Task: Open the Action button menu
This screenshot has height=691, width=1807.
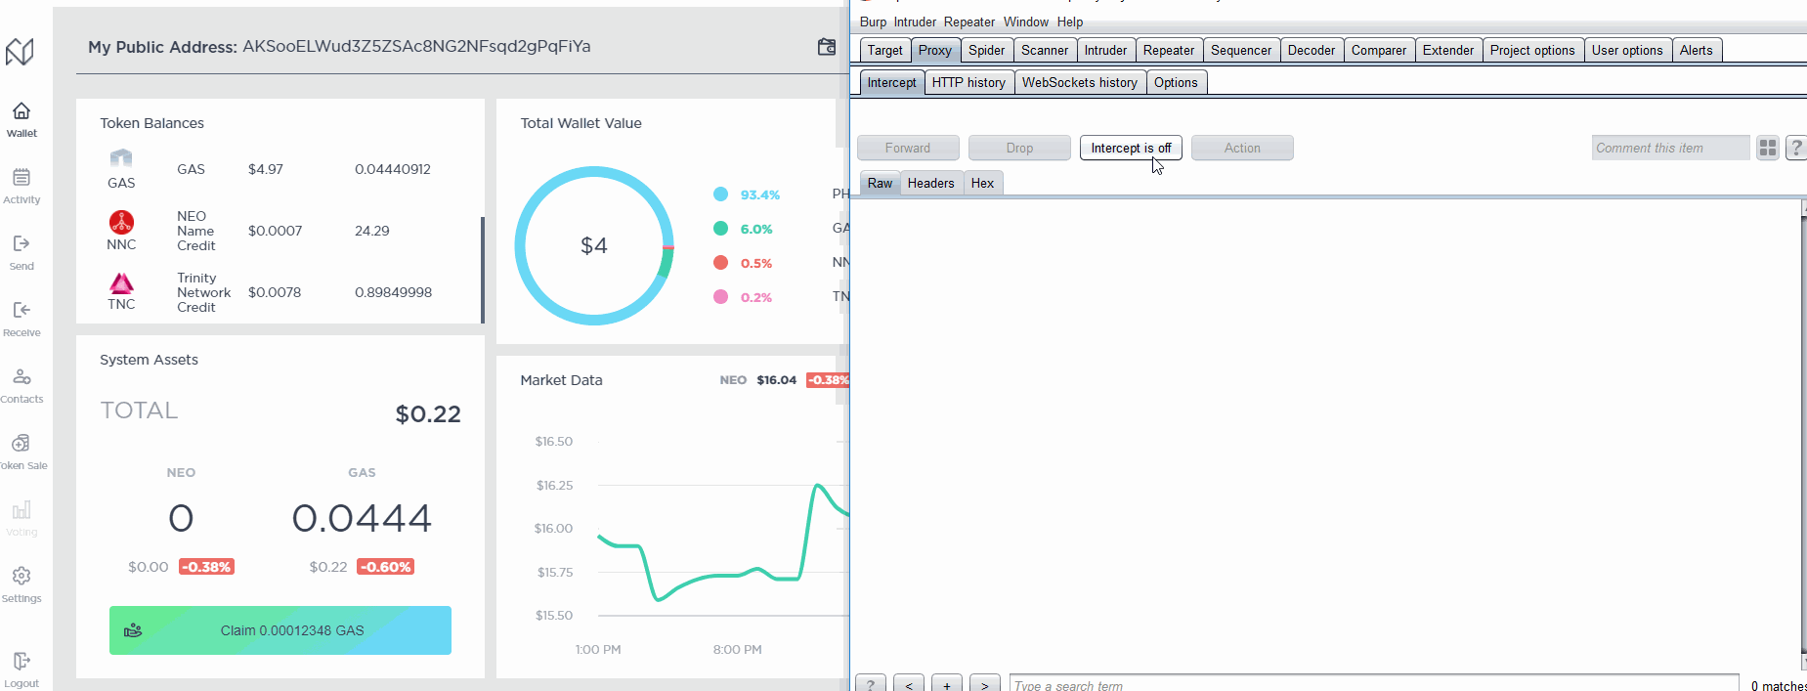Action: 1242,148
